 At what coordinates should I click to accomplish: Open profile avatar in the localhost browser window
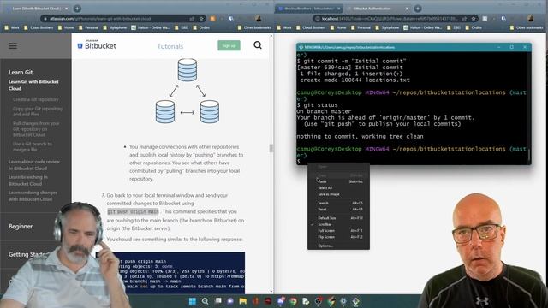point(531,19)
